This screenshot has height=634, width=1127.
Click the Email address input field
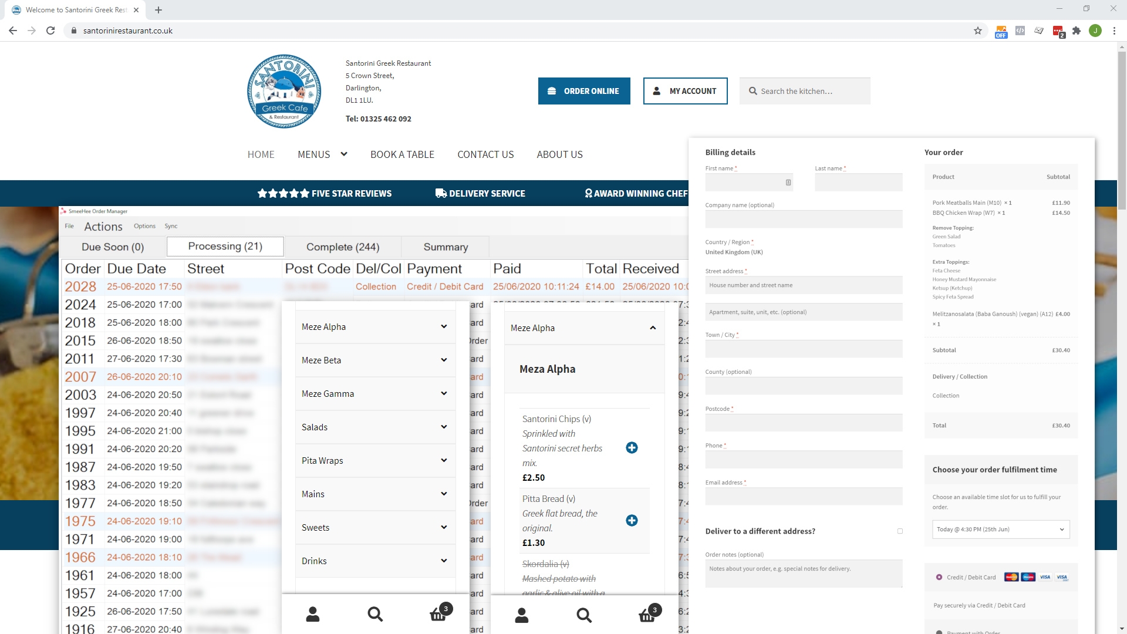pos(804,496)
